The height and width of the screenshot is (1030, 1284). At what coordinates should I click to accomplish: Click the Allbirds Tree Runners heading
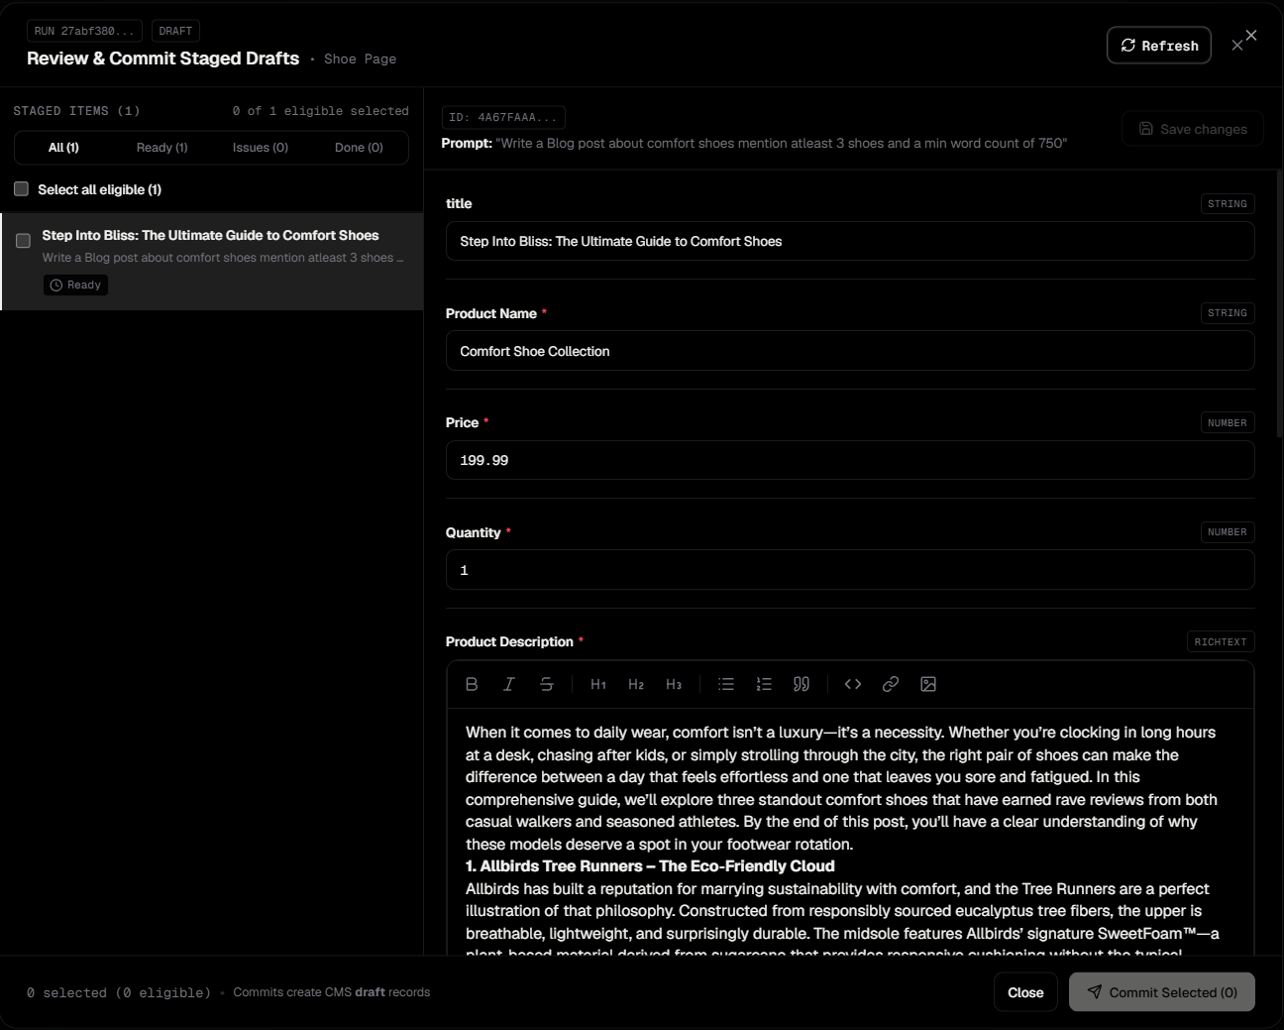pos(650,866)
